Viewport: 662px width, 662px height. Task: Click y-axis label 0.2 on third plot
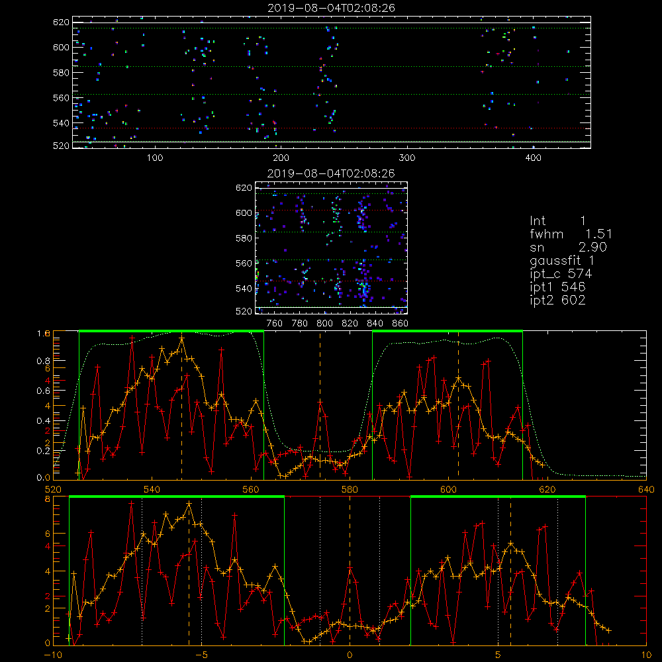click(x=44, y=450)
